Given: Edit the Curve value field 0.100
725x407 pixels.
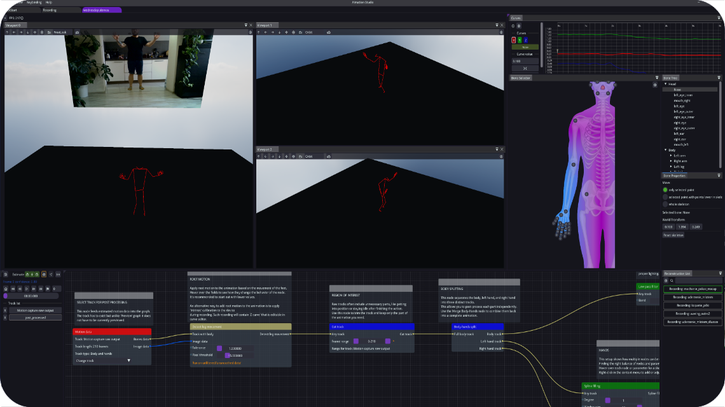Looking at the screenshot, I should [525, 61].
